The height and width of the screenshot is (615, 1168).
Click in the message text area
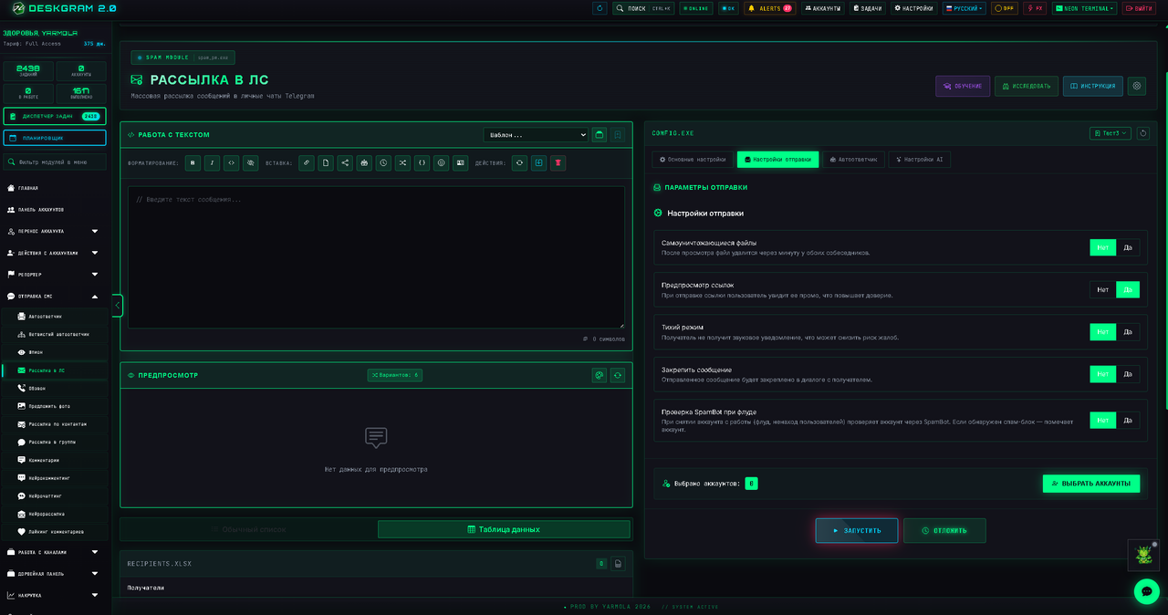pyautogui.click(x=376, y=257)
